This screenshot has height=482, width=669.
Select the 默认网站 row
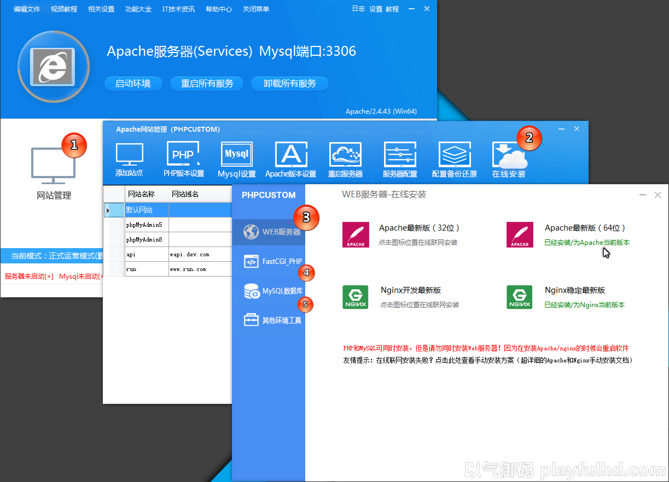pyautogui.click(x=168, y=210)
